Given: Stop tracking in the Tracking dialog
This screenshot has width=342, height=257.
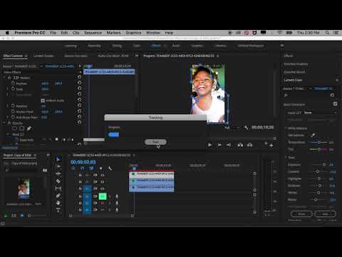Looking at the screenshot, I should [155, 142].
